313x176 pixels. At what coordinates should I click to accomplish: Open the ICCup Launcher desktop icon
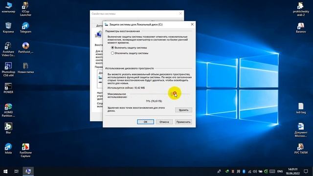click(25, 9)
